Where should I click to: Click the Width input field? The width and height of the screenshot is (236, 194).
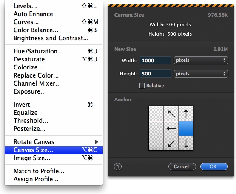coord(156,61)
